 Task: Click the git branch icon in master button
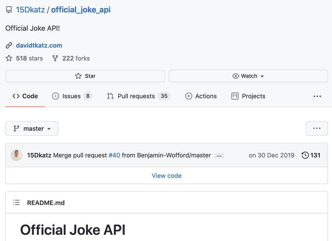16,129
